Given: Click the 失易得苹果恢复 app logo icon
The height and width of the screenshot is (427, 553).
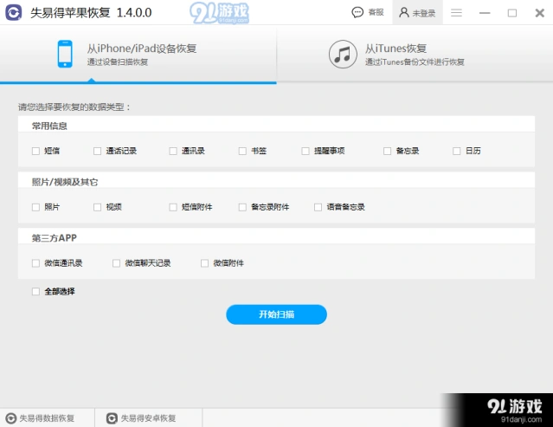Looking at the screenshot, I should pos(13,12).
